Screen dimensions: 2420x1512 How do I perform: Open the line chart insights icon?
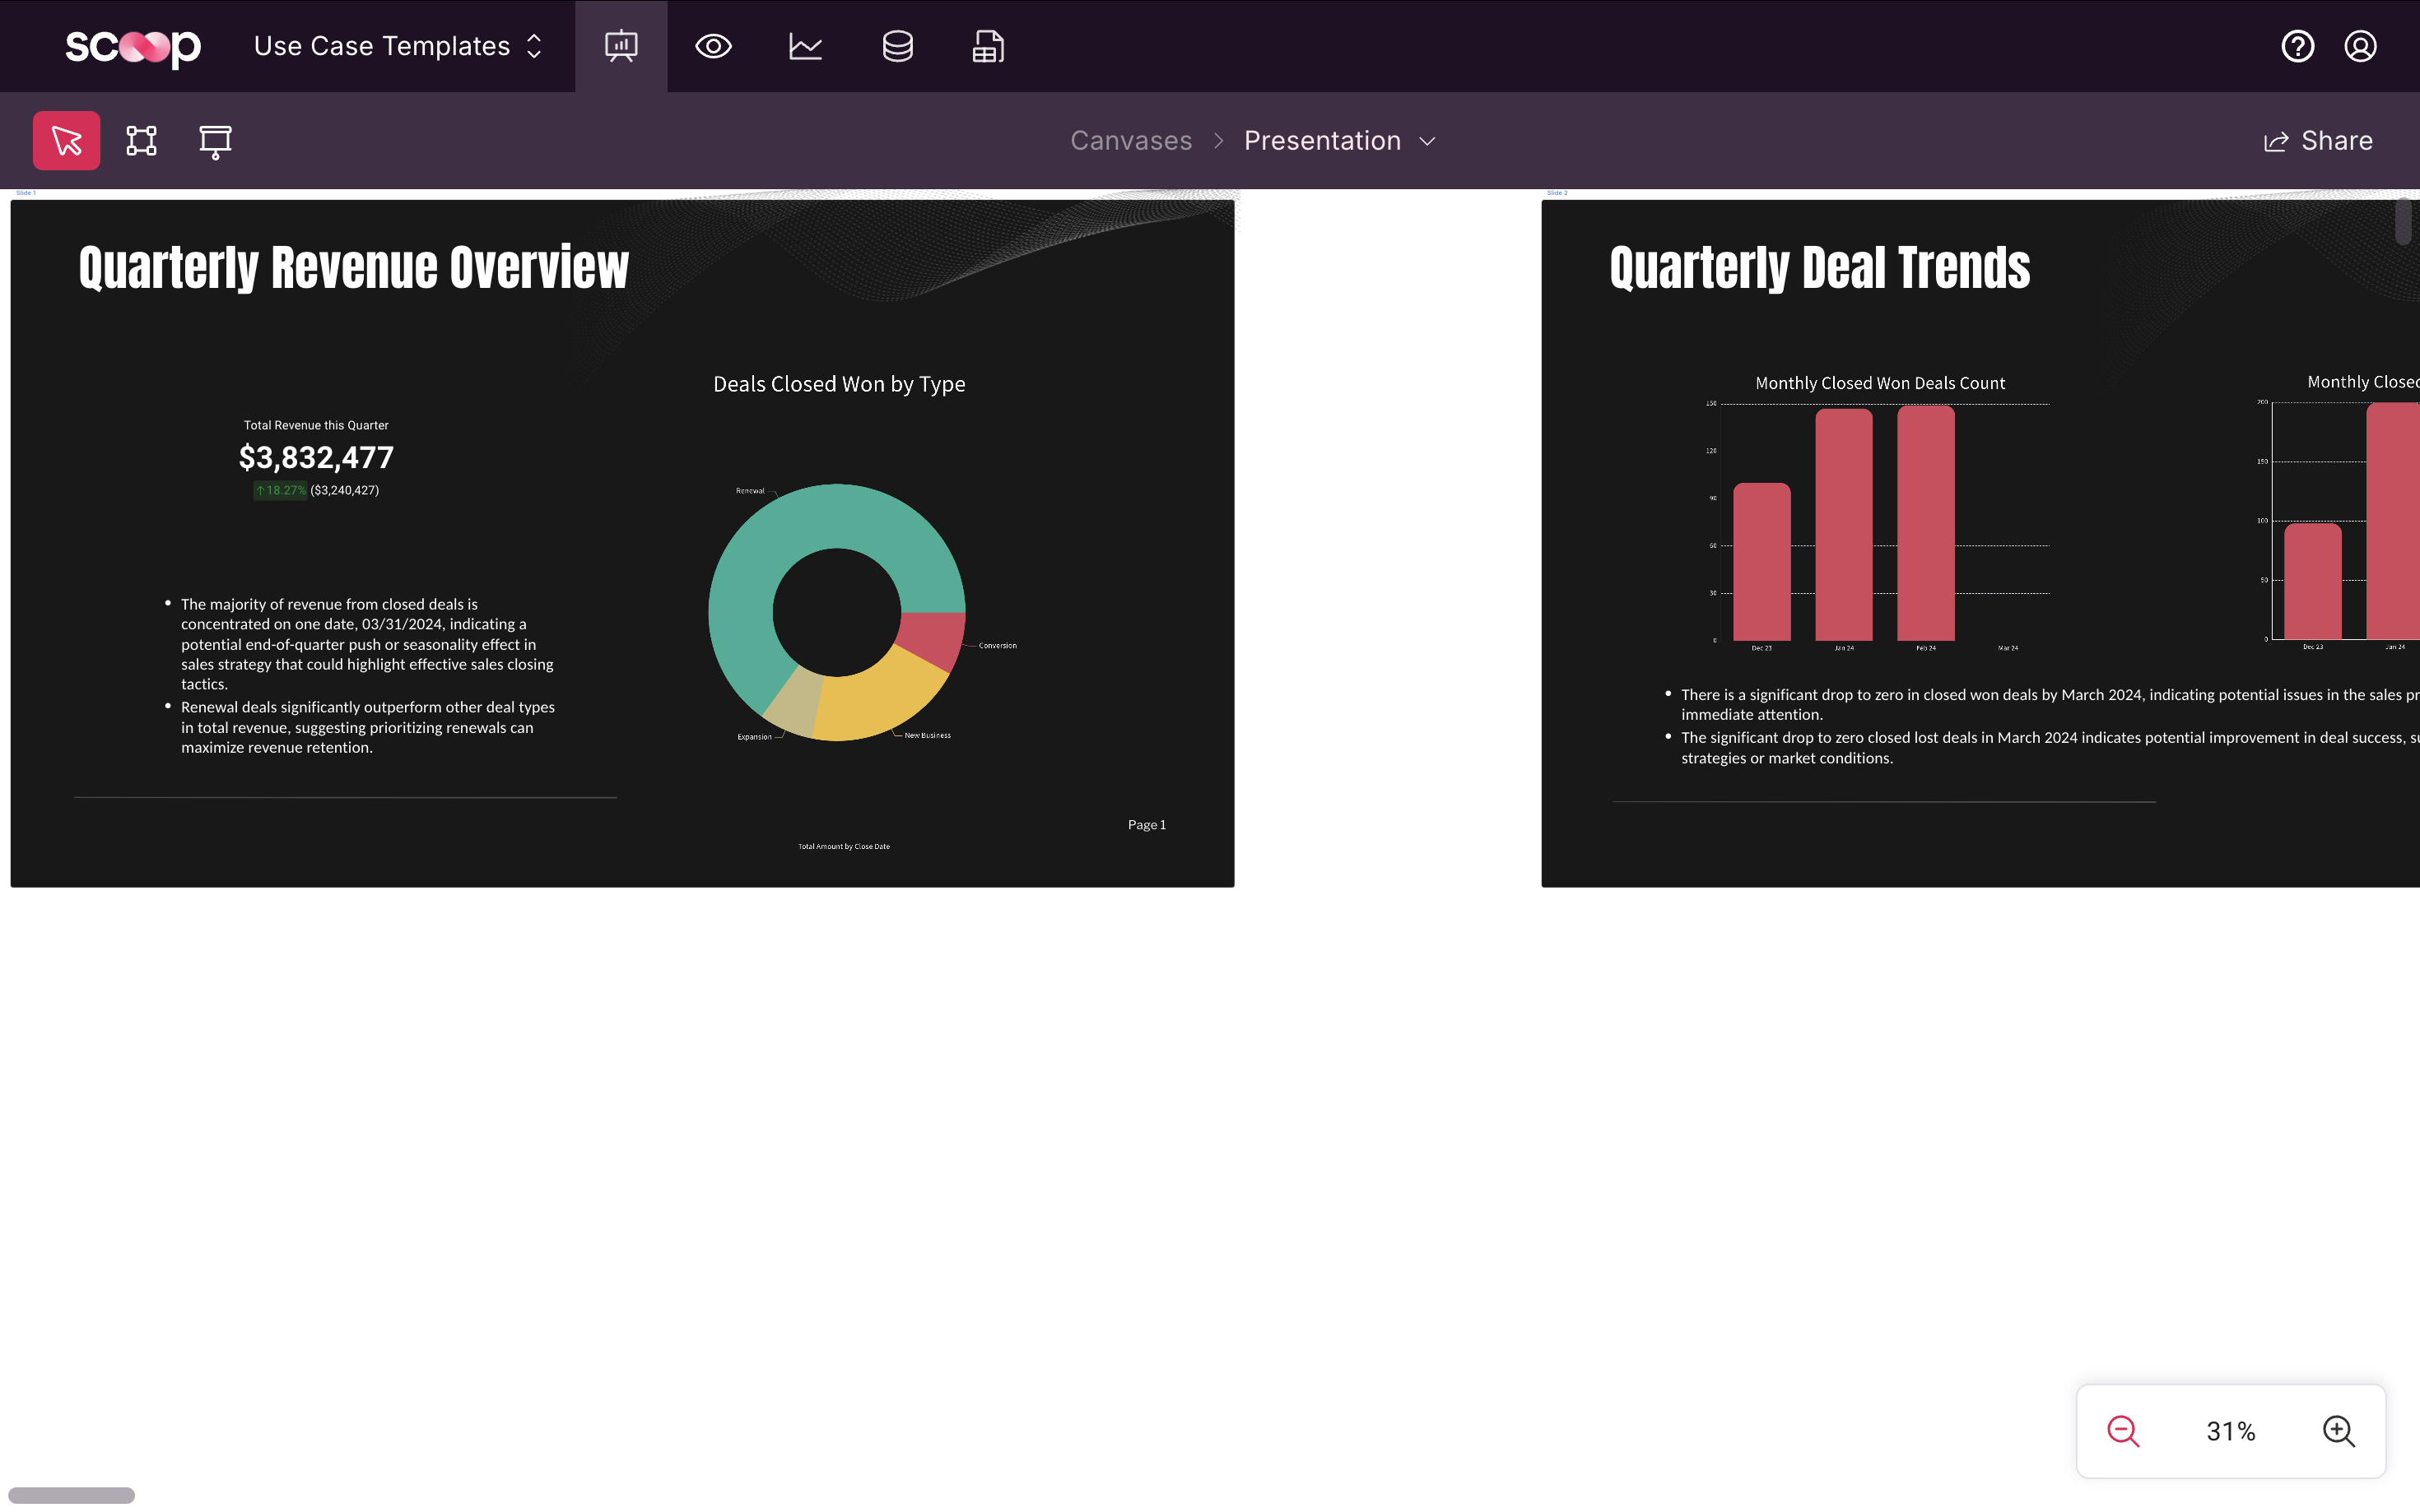(x=805, y=46)
